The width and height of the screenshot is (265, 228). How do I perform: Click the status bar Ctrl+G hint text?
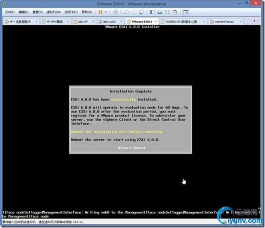click(43, 222)
